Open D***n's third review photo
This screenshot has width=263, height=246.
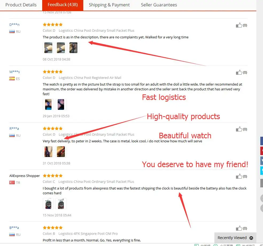(73, 48)
